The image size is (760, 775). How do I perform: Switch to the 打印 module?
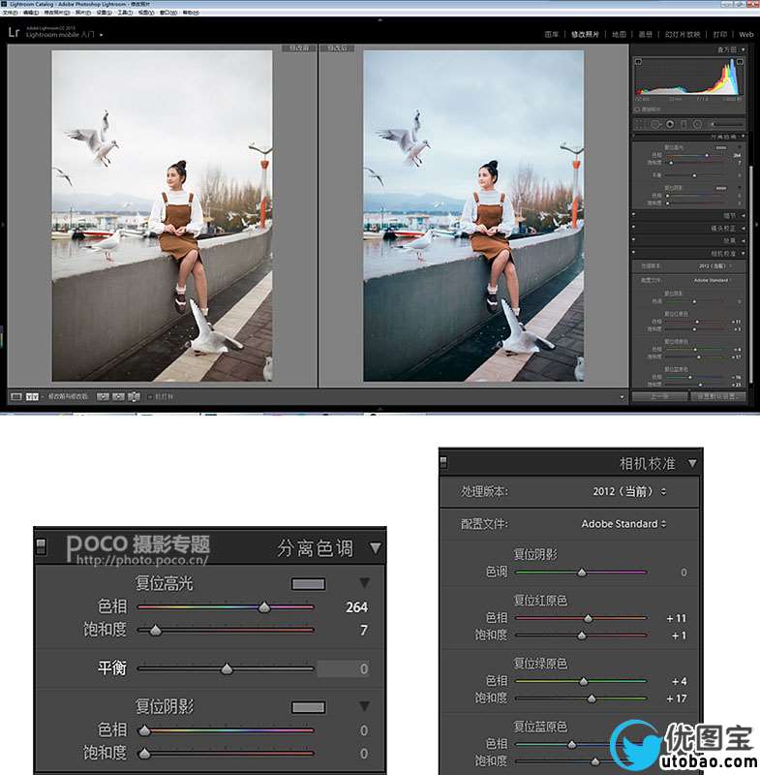(x=720, y=34)
